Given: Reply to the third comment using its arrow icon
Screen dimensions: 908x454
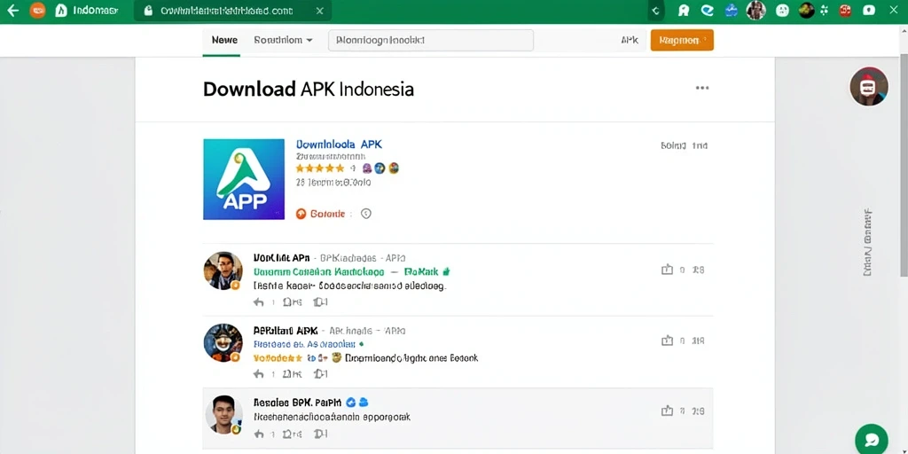Looking at the screenshot, I should click(x=258, y=433).
